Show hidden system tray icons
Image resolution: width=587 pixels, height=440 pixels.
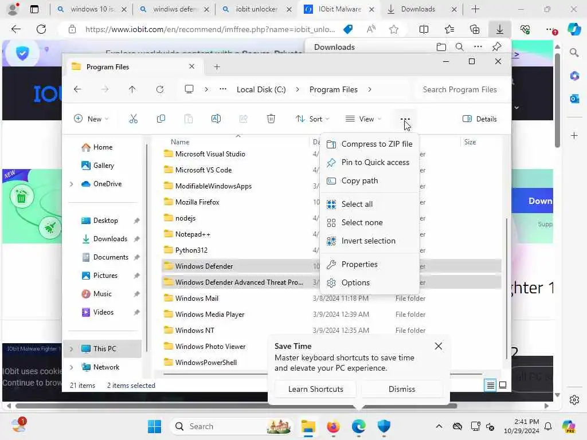[439, 426]
